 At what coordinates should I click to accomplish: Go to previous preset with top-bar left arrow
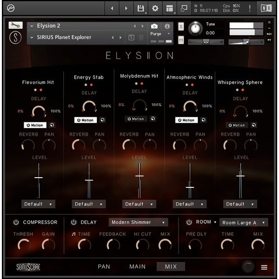coord(112,8)
